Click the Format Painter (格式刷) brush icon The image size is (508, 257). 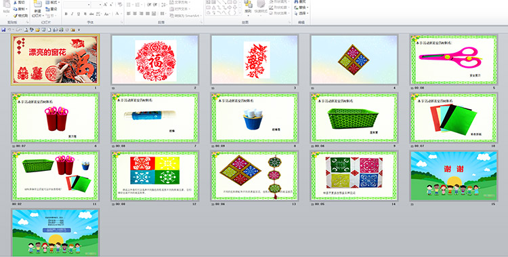[15, 16]
